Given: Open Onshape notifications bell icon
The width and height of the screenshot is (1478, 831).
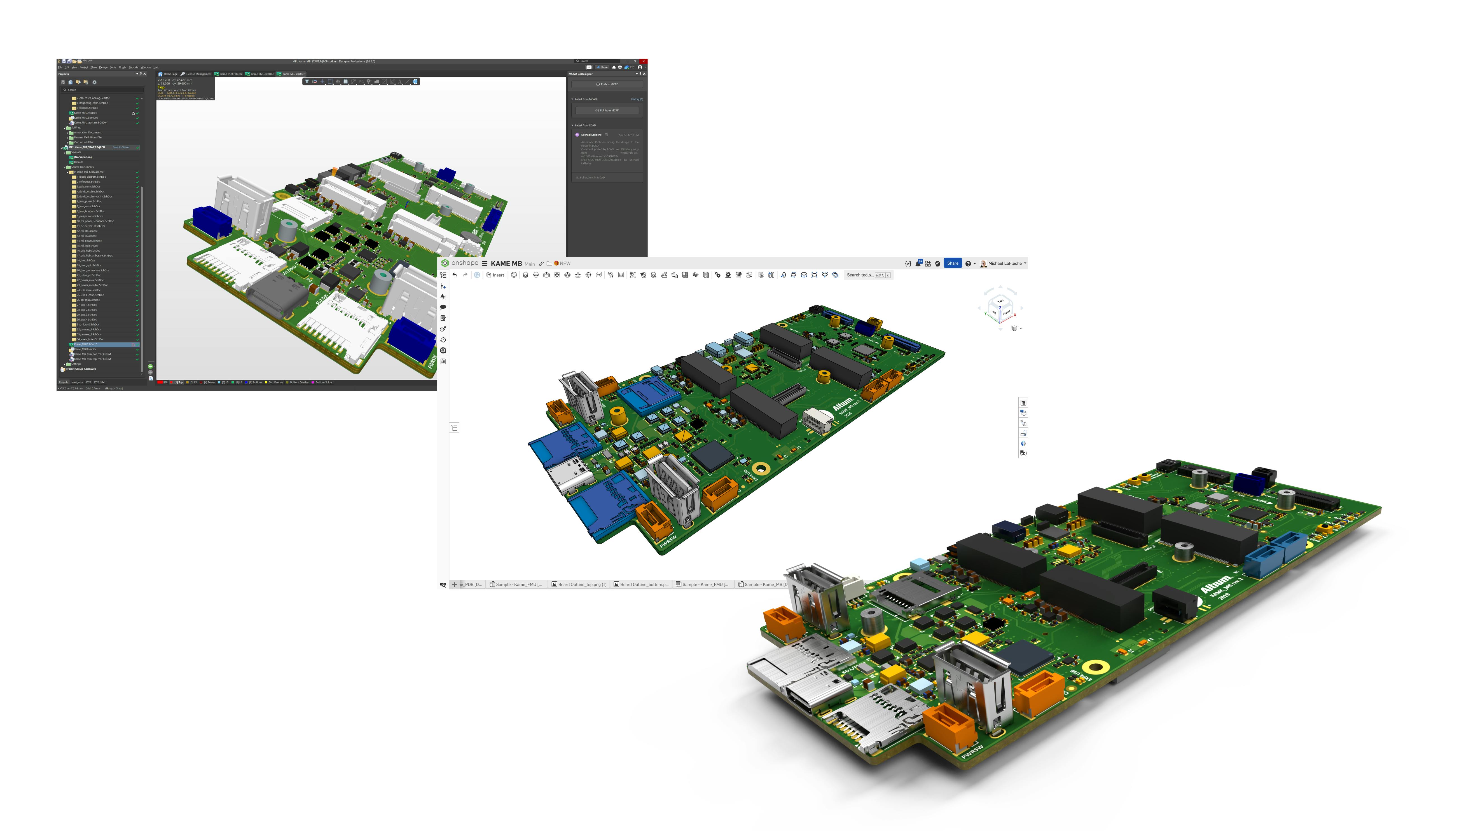Looking at the screenshot, I should pos(919,263).
